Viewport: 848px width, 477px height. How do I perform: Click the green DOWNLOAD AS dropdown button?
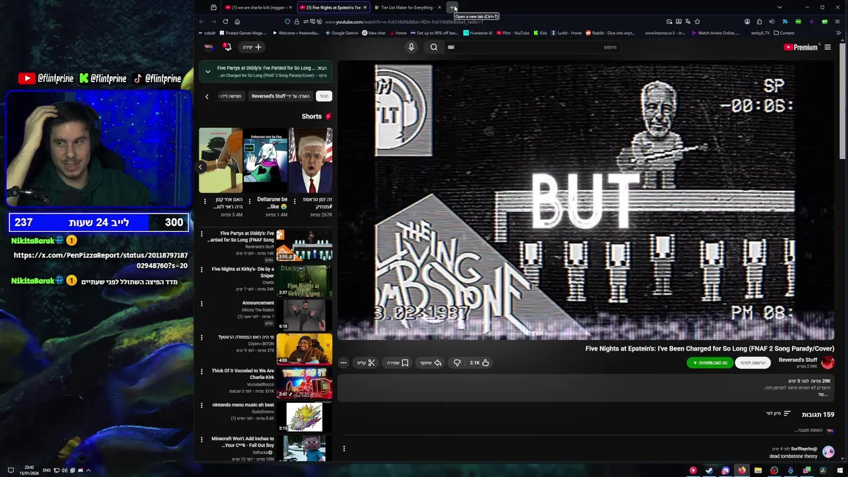point(710,363)
